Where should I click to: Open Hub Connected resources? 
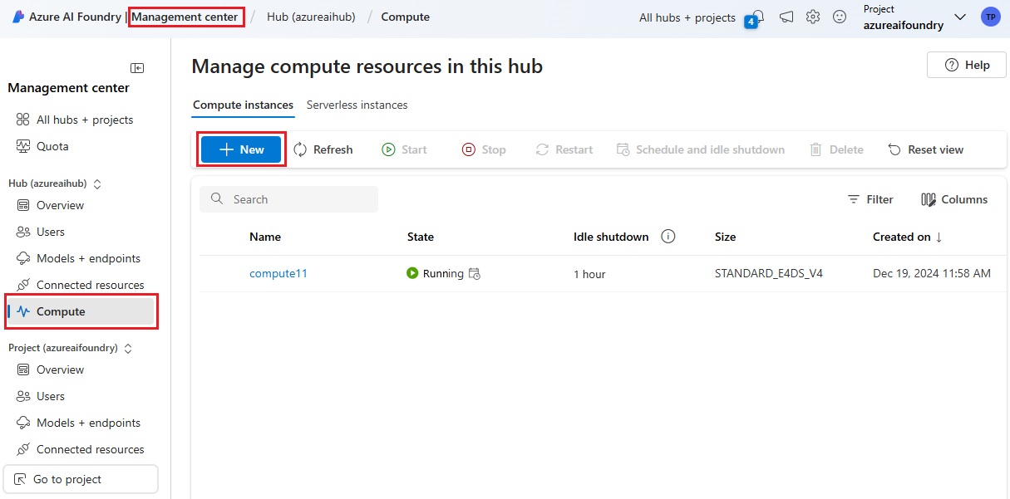(81, 285)
